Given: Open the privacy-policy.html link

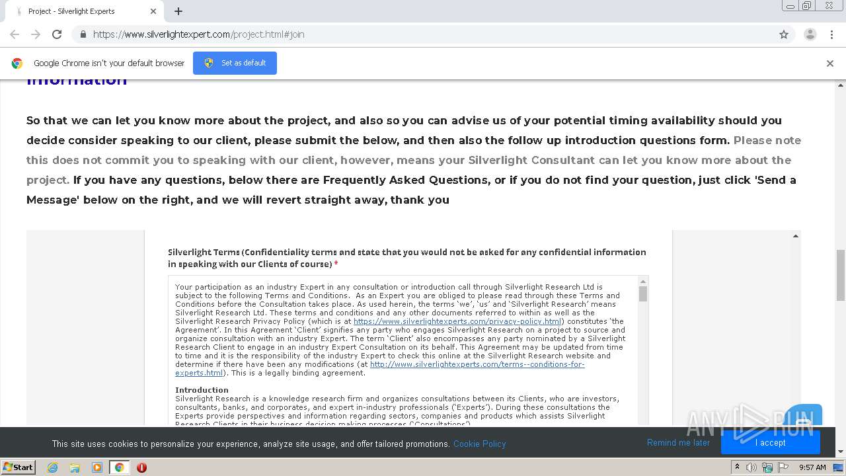Looking at the screenshot, I should pyautogui.click(x=457, y=321).
